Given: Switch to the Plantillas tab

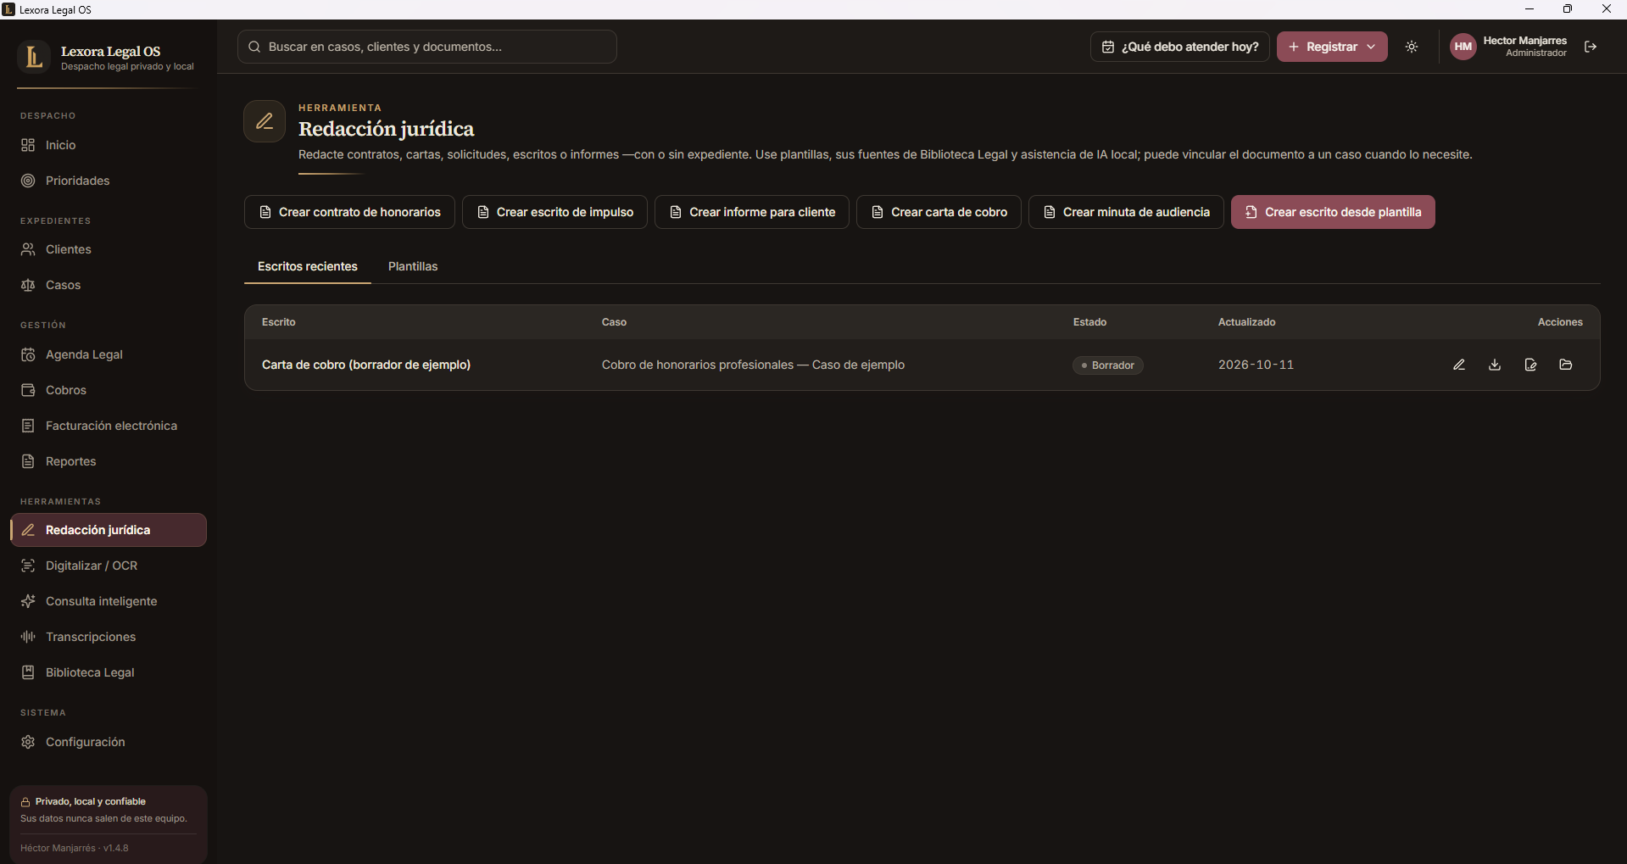Looking at the screenshot, I should [413, 266].
